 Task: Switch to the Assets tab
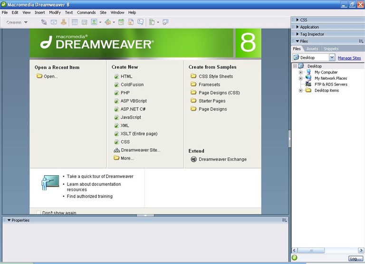click(x=312, y=49)
